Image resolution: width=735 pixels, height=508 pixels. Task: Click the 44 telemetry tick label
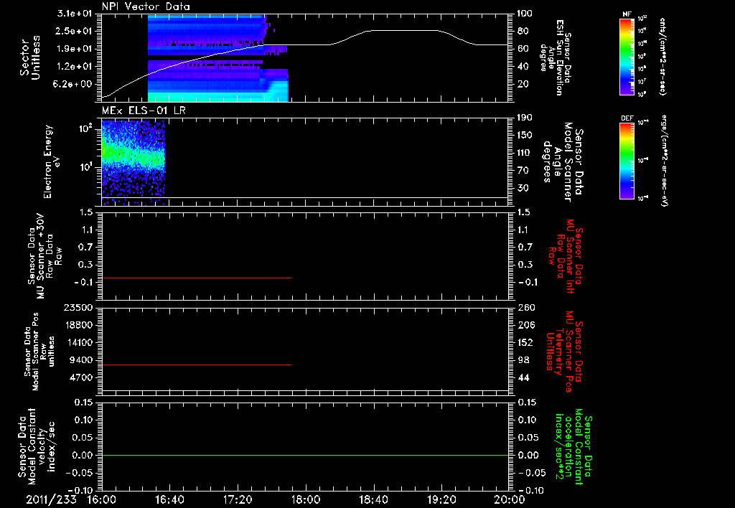[x=523, y=377]
